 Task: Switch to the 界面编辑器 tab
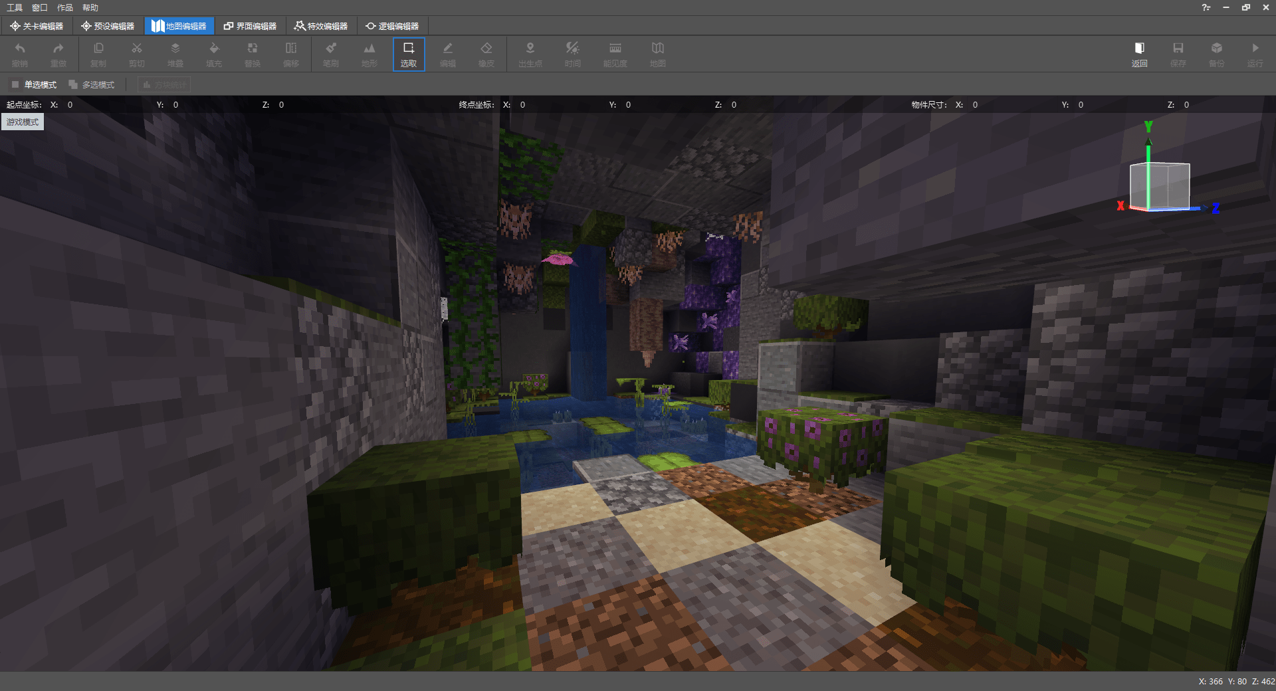point(251,26)
